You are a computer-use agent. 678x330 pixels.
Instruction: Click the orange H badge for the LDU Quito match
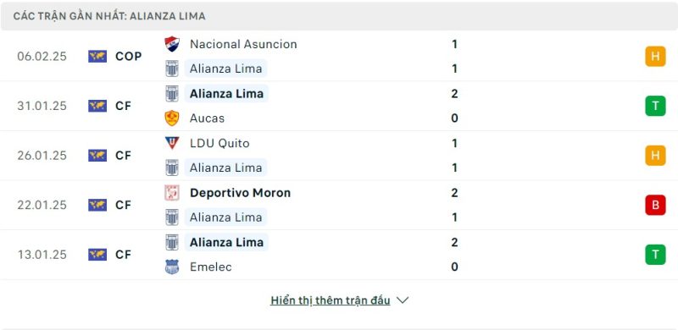[x=655, y=156]
